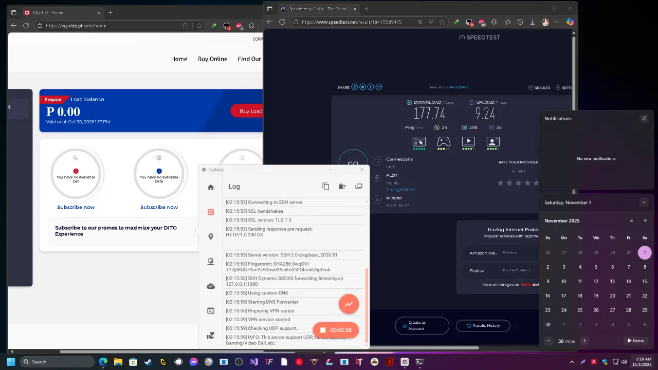The image size is (658, 370).
Task: Click the video chat performance icon in Speedtest
Action: point(493,141)
